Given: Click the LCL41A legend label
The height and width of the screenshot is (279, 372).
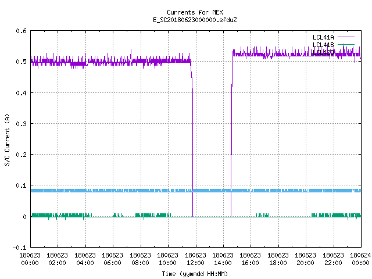Looking at the screenshot, I should pyautogui.click(x=323, y=37).
